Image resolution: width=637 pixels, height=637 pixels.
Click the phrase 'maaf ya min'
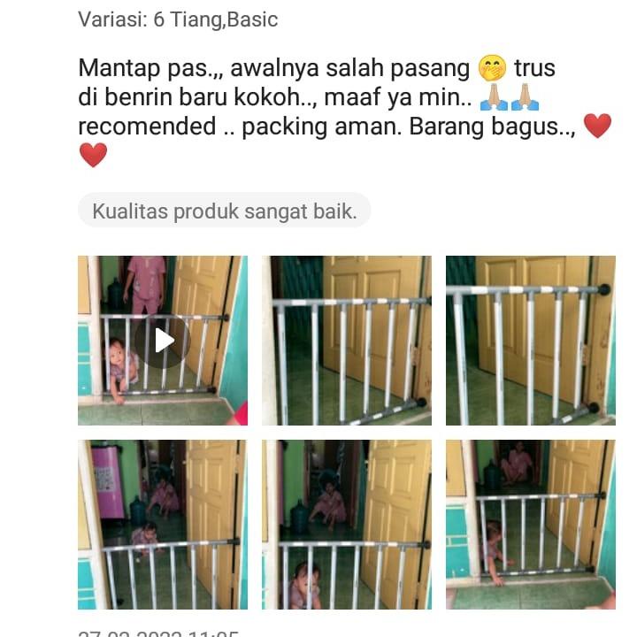tap(394, 97)
